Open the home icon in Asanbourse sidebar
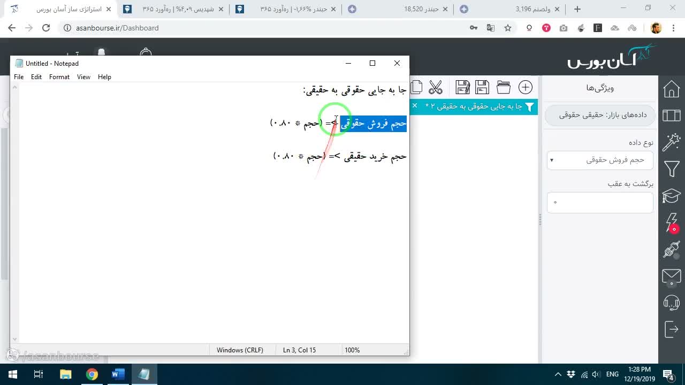 tap(671, 89)
